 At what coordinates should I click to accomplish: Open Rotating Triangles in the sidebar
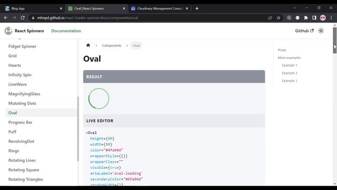[x=26, y=179]
